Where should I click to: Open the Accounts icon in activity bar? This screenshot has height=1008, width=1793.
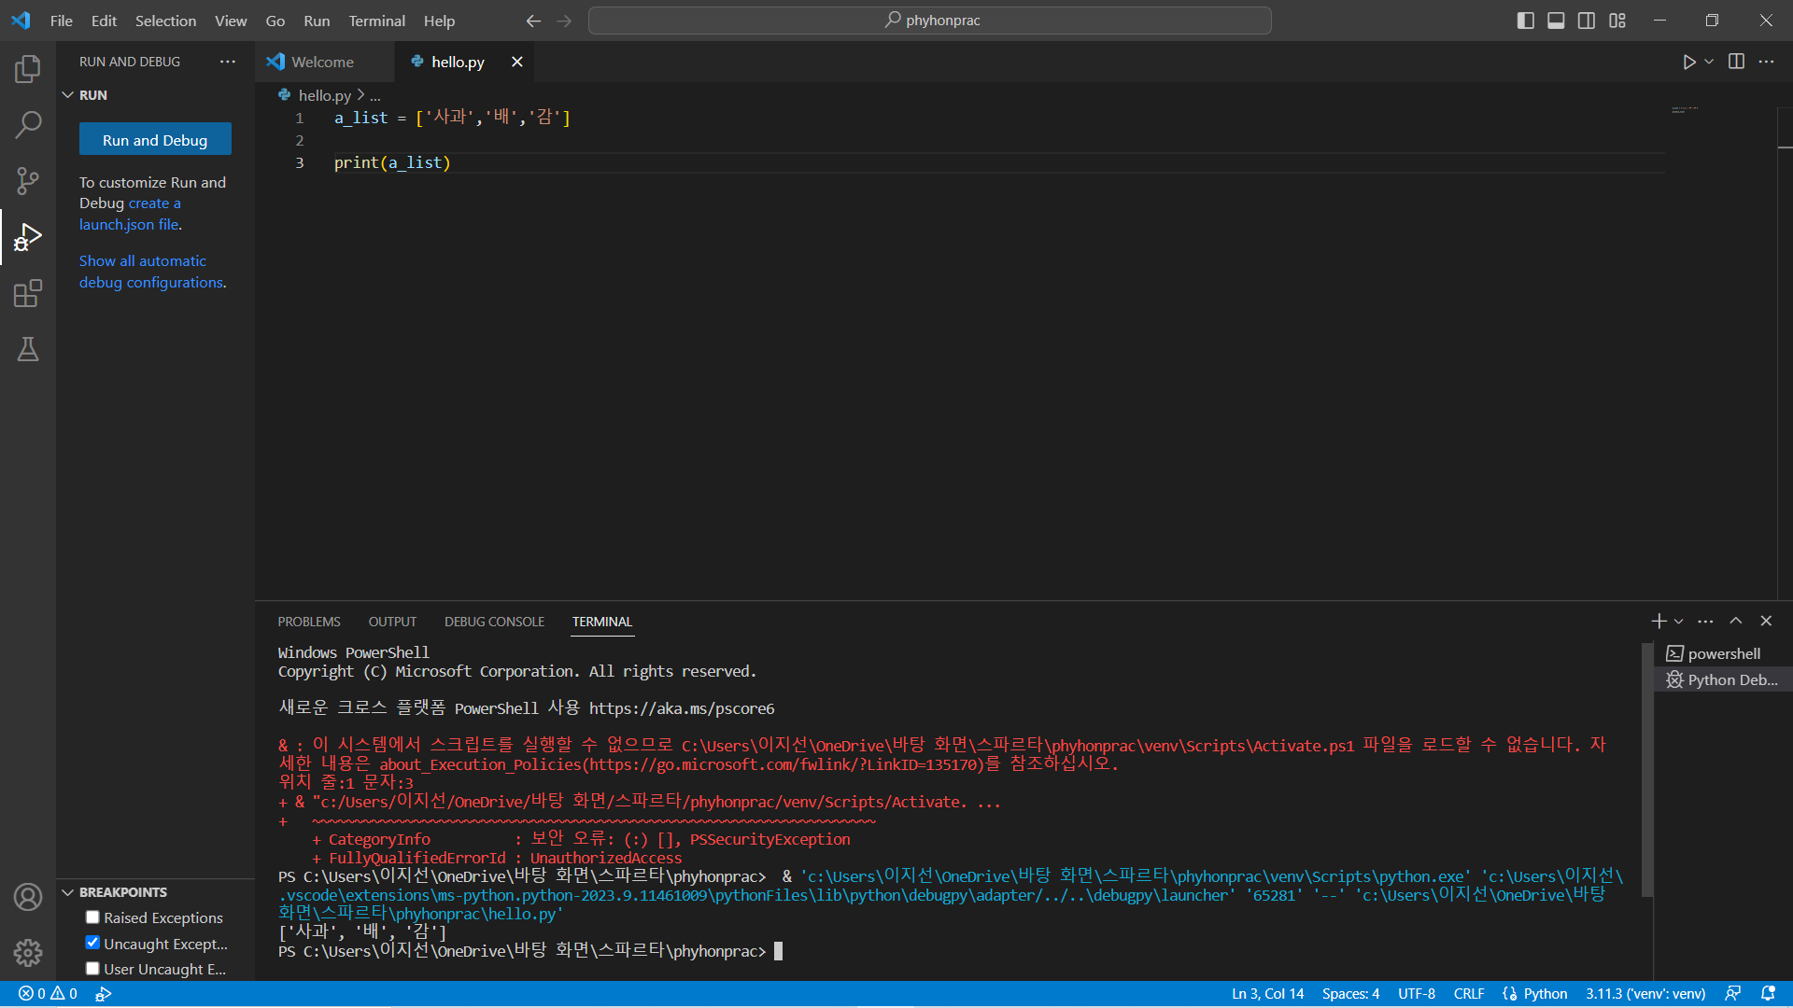click(28, 897)
